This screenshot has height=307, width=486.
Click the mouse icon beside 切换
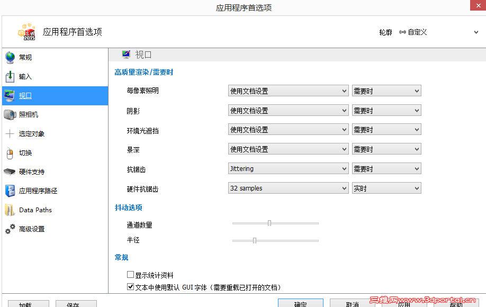click(x=10, y=153)
